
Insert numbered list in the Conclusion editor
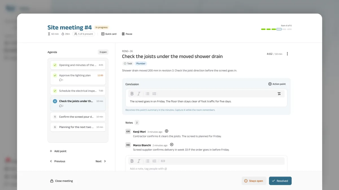point(154,94)
